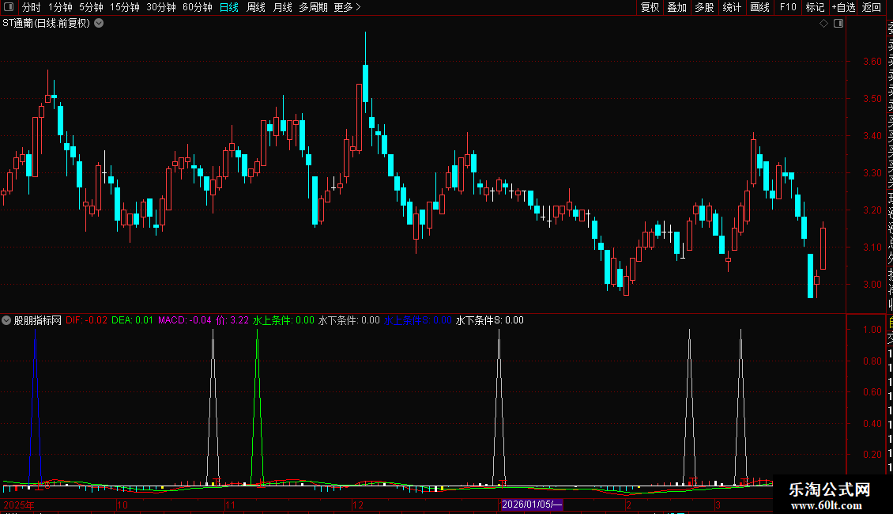Click the 2026/01/05 date marker
893x514 pixels.
point(532,505)
